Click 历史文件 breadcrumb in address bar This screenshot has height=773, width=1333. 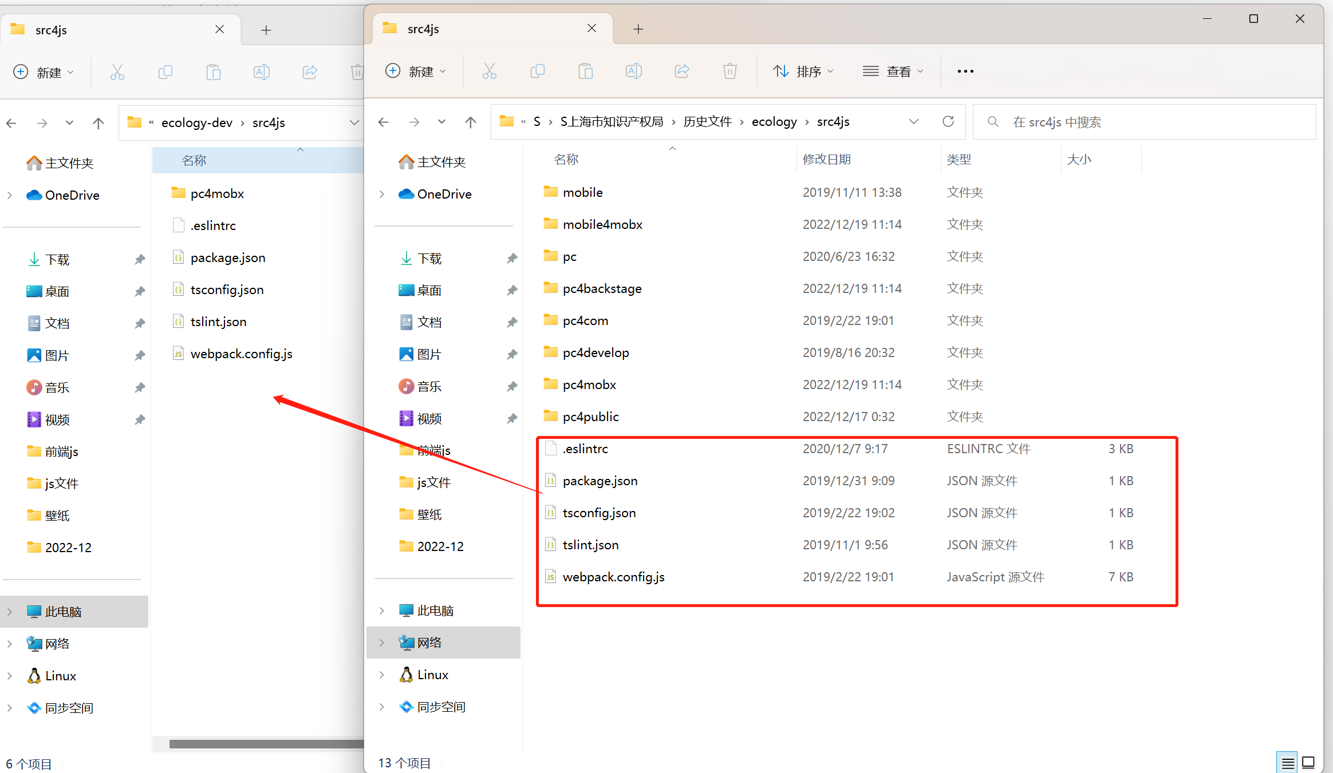708,121
